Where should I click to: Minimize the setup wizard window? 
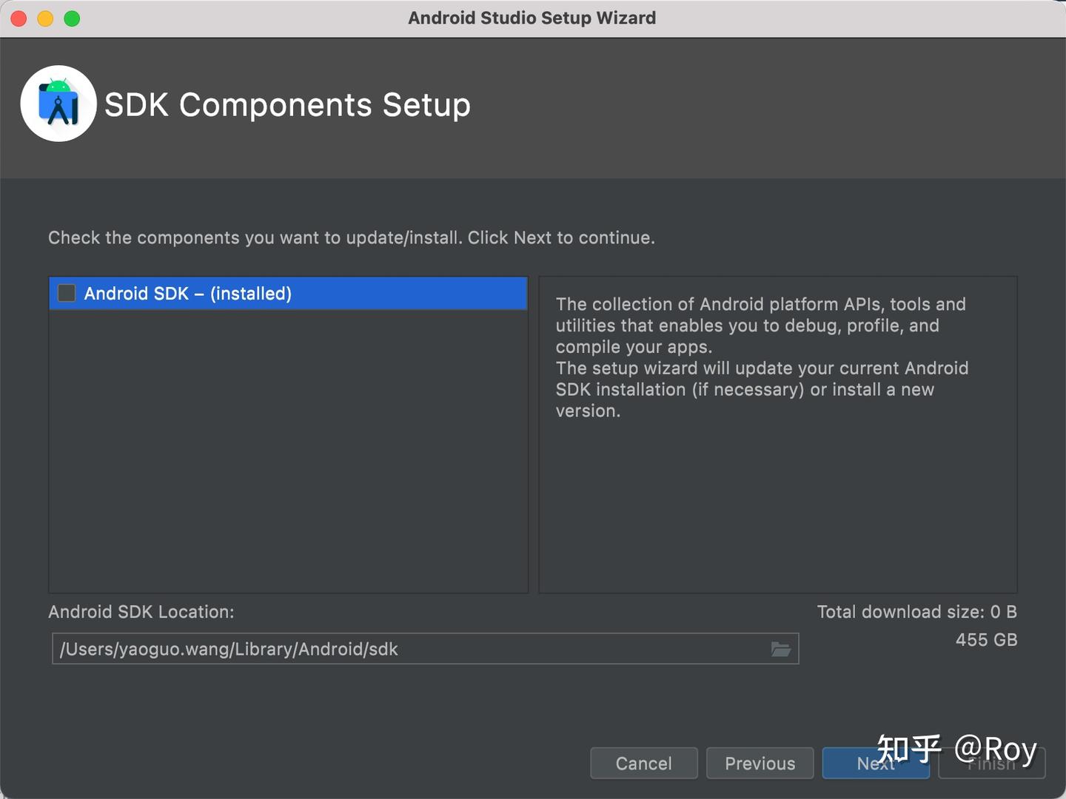pos(44,18)
